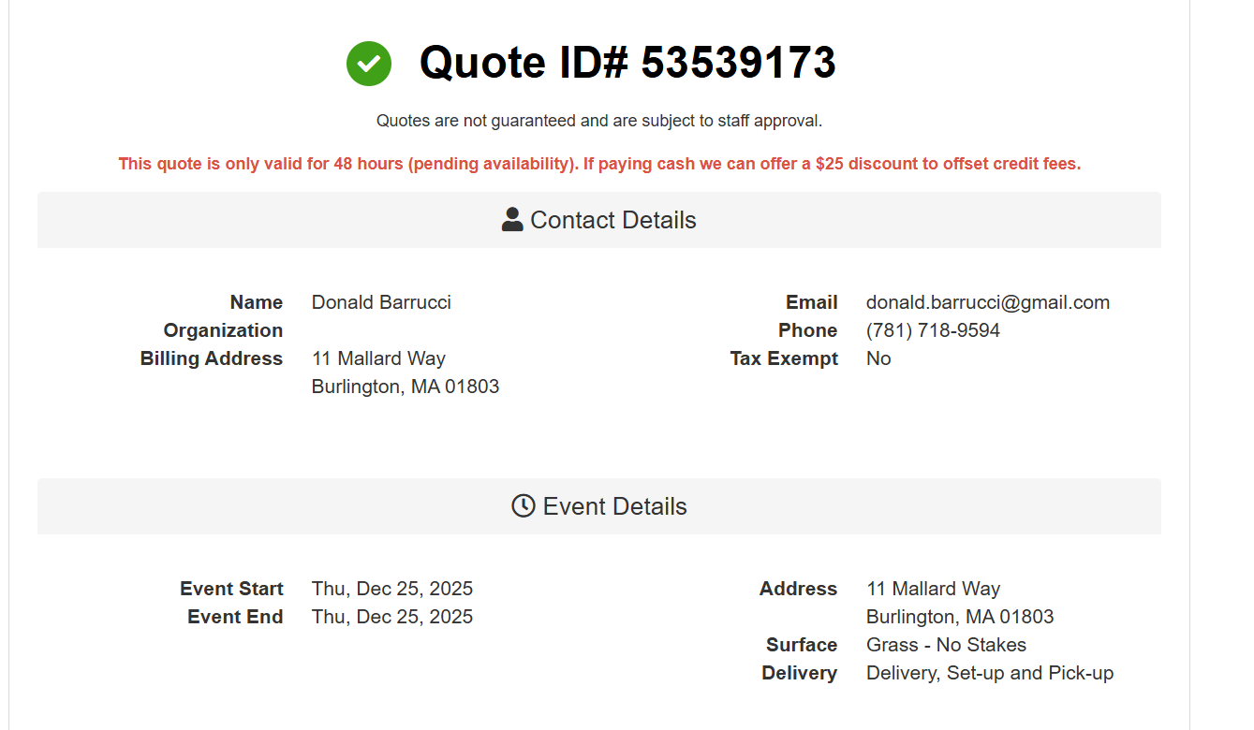Click the Event Details section title text
Screen dimensions: 1254x730
pos(615,506)
